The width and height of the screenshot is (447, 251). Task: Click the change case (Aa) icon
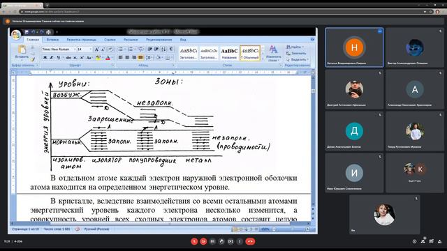(89, 57)
